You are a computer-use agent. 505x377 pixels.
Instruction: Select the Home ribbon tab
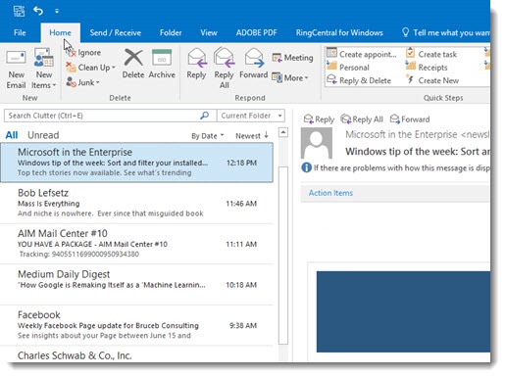tap(60, 32)
